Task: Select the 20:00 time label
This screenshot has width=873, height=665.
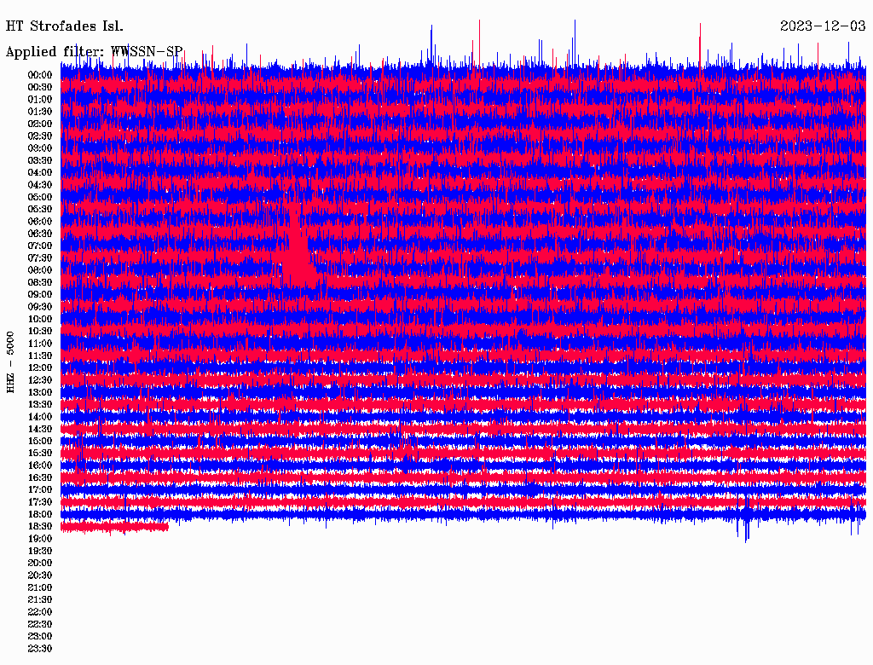Action: click(40, 564)
